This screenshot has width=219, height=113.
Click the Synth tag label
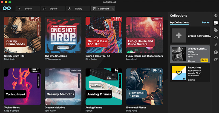tap(204, 60)
